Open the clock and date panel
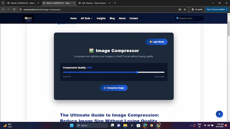Screen dimensions: 230x129 pos(220,126)
